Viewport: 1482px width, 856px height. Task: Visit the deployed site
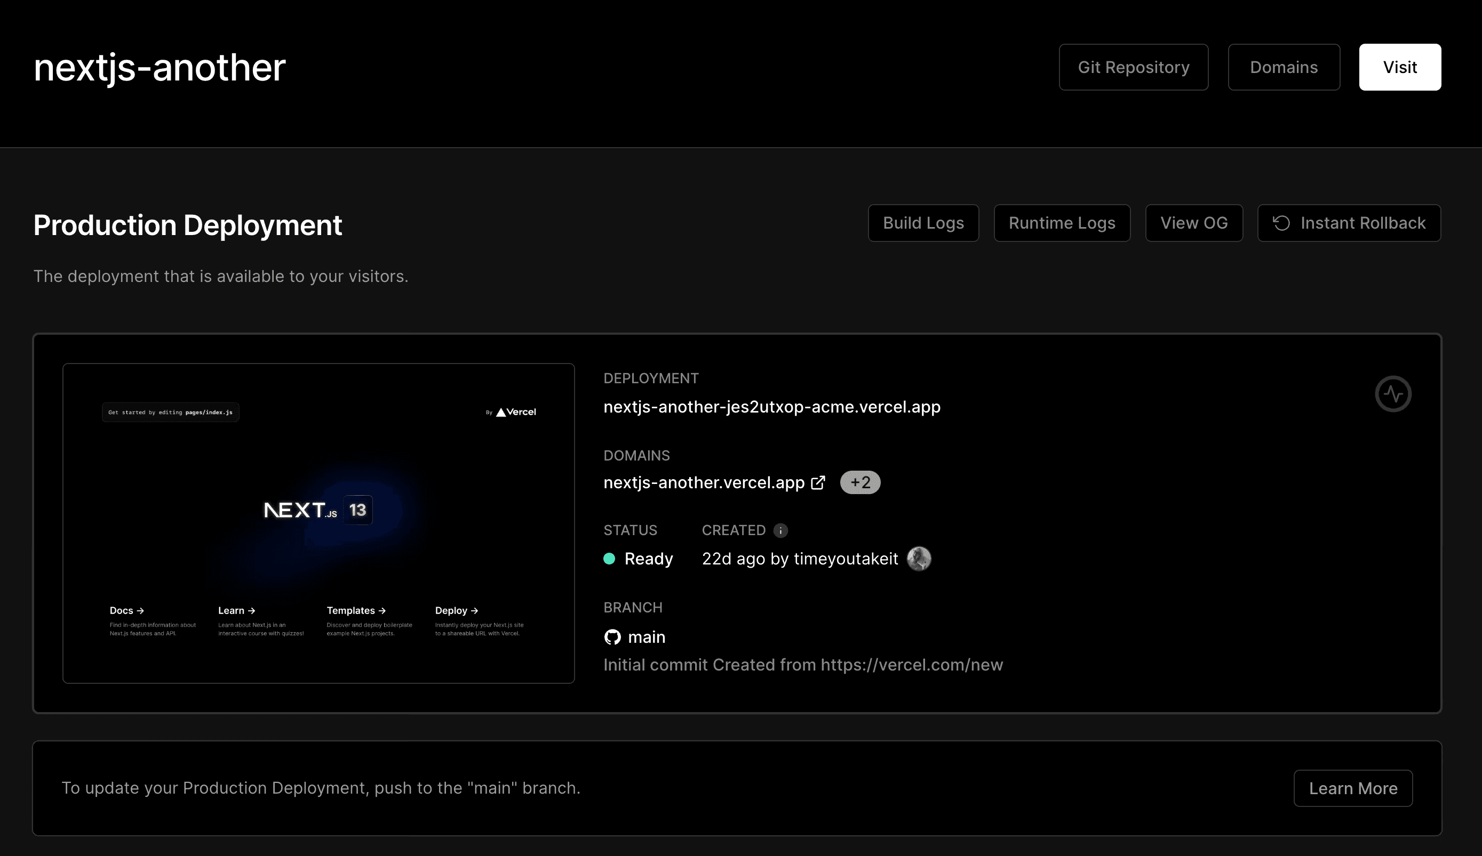(1400, 67)
